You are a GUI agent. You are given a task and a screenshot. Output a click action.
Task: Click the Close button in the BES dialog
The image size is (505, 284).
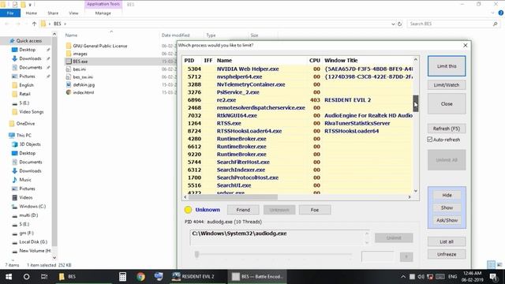click(x=447, y=103)
